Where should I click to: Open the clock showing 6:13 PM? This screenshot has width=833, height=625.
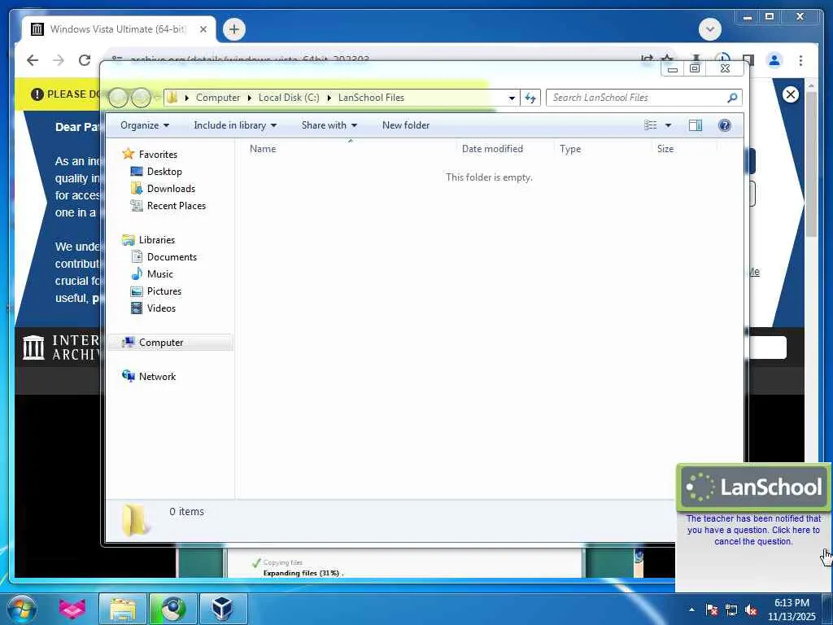point(792,609)
